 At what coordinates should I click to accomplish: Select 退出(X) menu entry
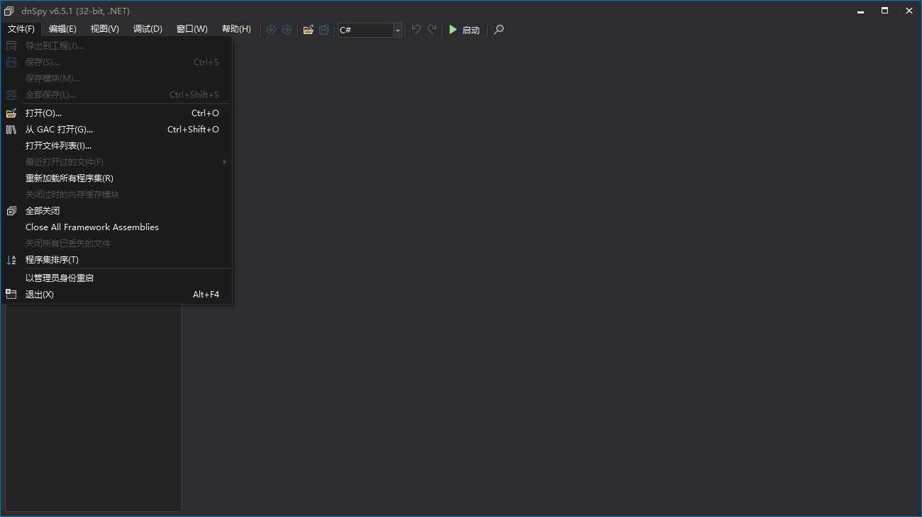point(118,295)
